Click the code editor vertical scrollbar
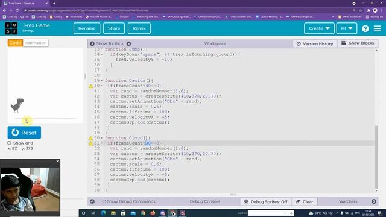 376,157
